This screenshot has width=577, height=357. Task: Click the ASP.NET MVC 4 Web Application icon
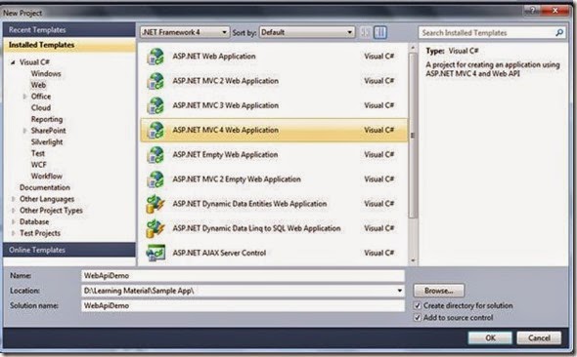coord(155,131)
